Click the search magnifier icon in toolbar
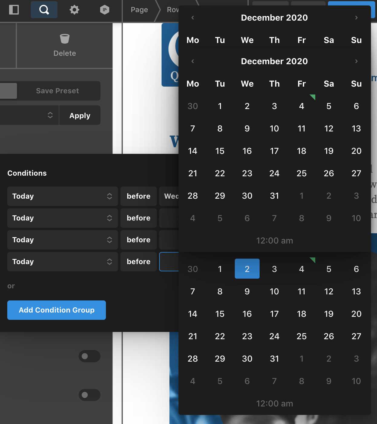Image resolution: width=377 pixels, height=424 pixels. point(44,10)
